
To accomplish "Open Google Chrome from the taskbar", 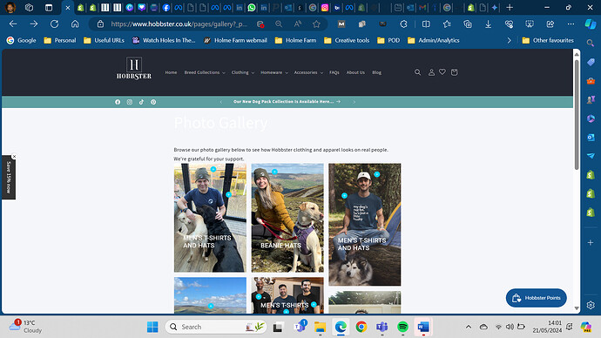I will point(361,327).
